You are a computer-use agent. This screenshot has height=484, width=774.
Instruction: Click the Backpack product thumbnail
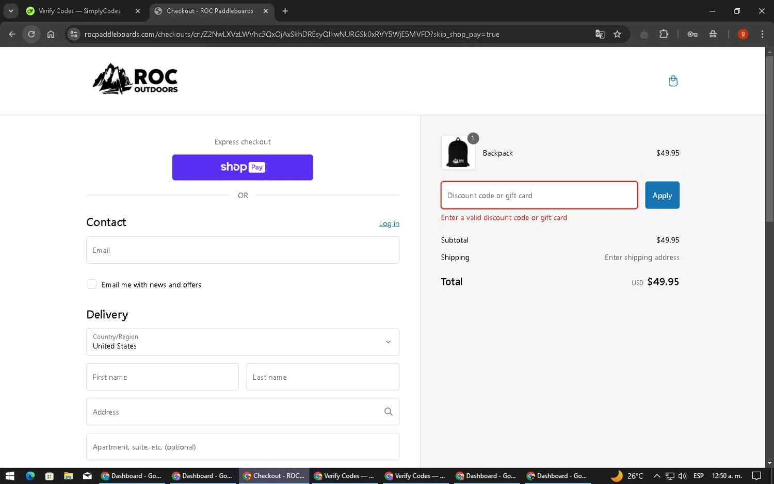tap(458, 153)
